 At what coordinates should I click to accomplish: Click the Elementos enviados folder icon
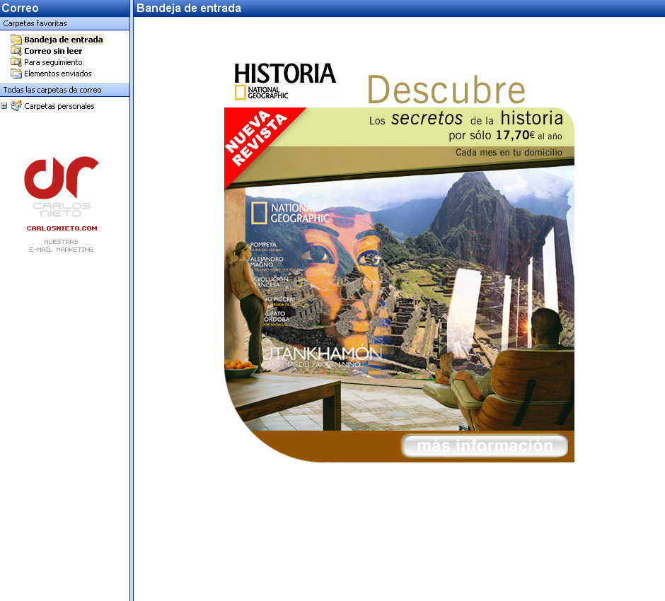tap(16, 74)
